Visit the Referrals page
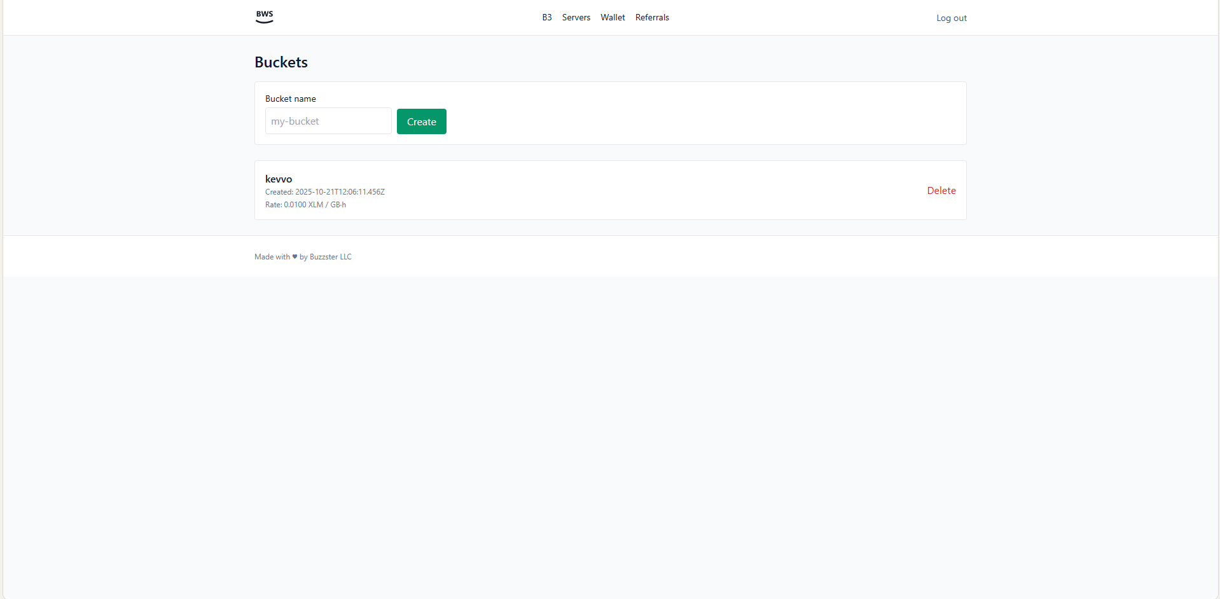 tap(652, 17)
